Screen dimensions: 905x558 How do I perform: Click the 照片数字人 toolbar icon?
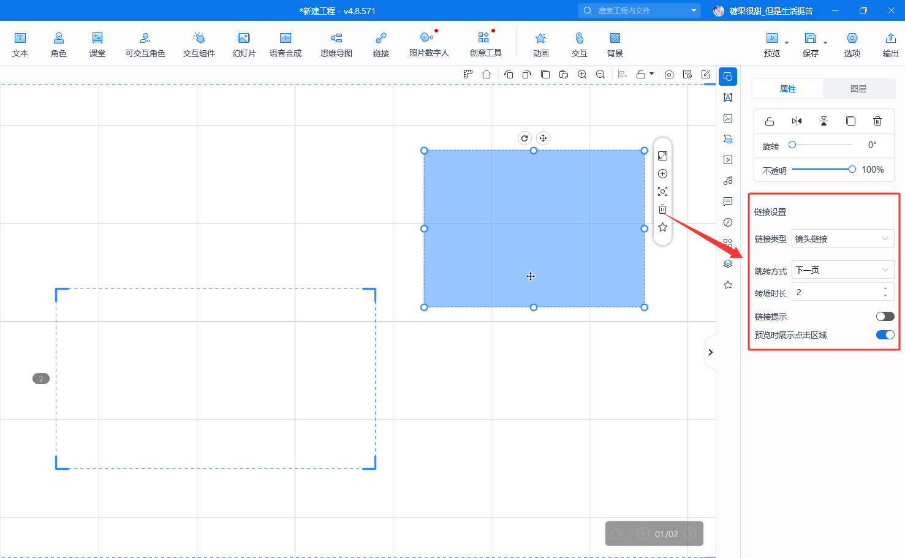[428, 44]
